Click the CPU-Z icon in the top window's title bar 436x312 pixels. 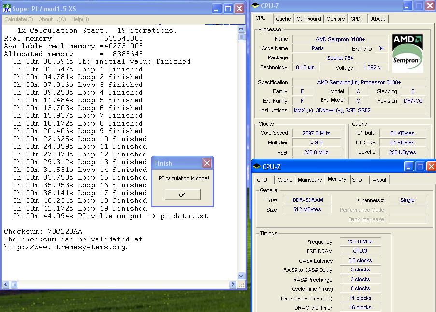click(255, 5)
